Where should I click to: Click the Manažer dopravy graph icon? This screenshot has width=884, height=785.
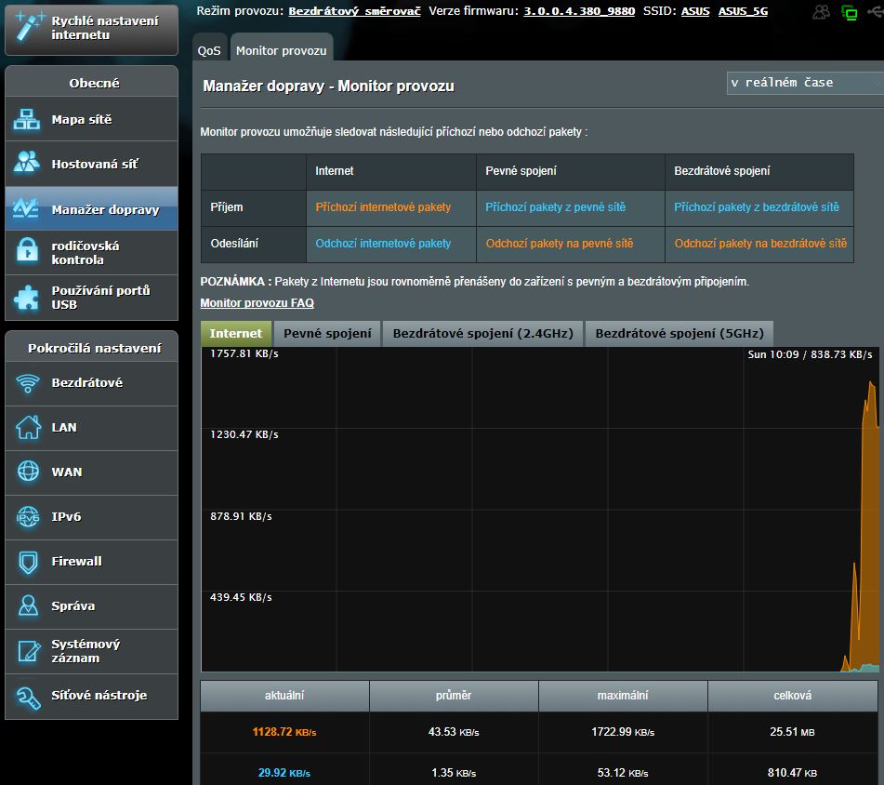27,208
